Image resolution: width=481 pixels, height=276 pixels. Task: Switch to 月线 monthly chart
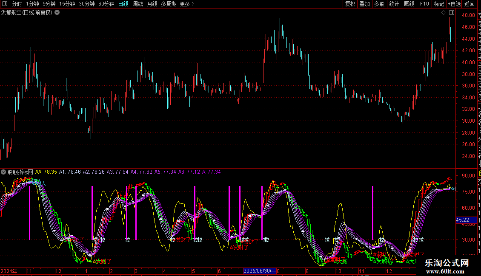pos(152,4)
